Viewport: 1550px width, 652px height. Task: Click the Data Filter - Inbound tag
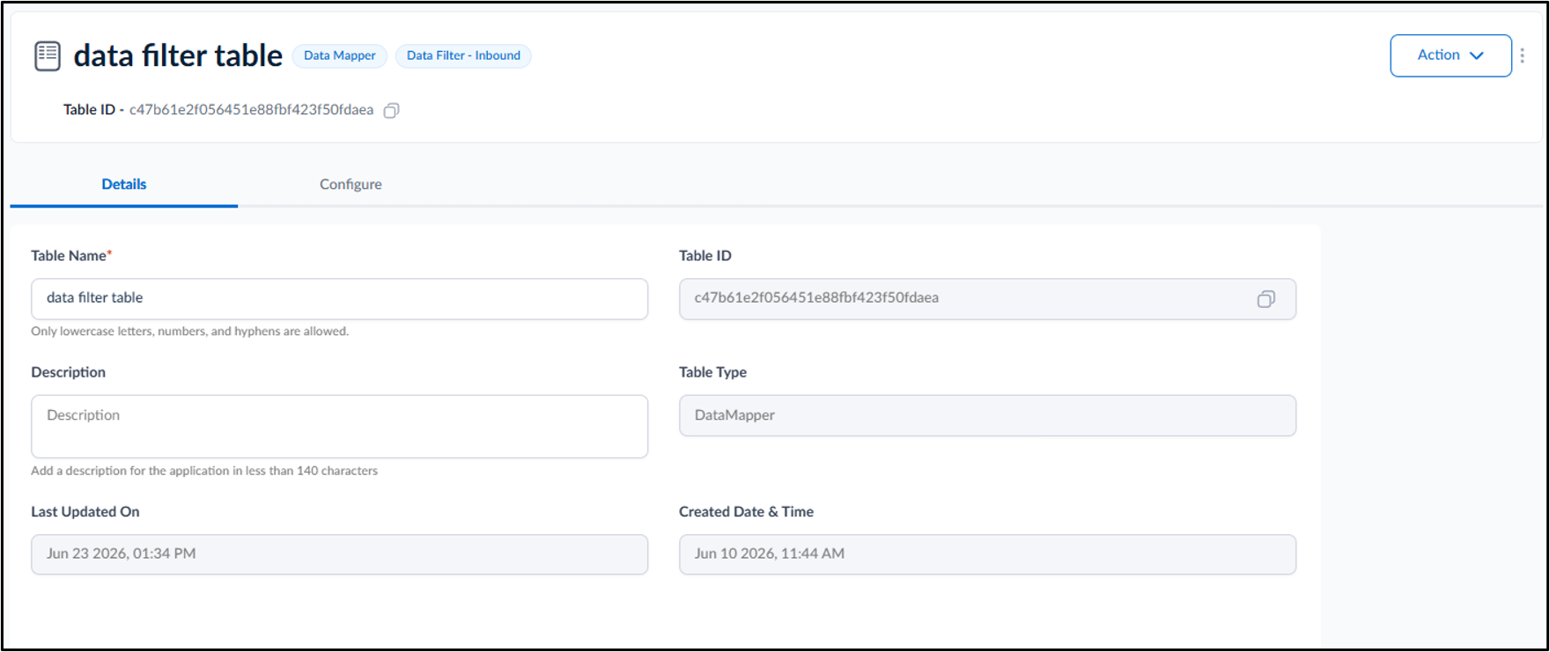point(463,55)
